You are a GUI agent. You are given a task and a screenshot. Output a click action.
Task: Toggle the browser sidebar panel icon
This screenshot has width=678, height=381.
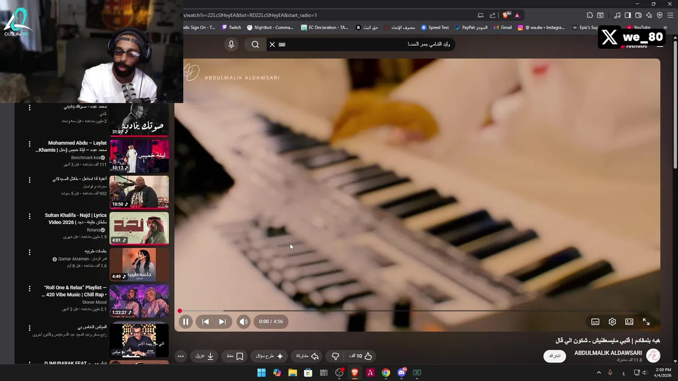(x=628, y=15)
